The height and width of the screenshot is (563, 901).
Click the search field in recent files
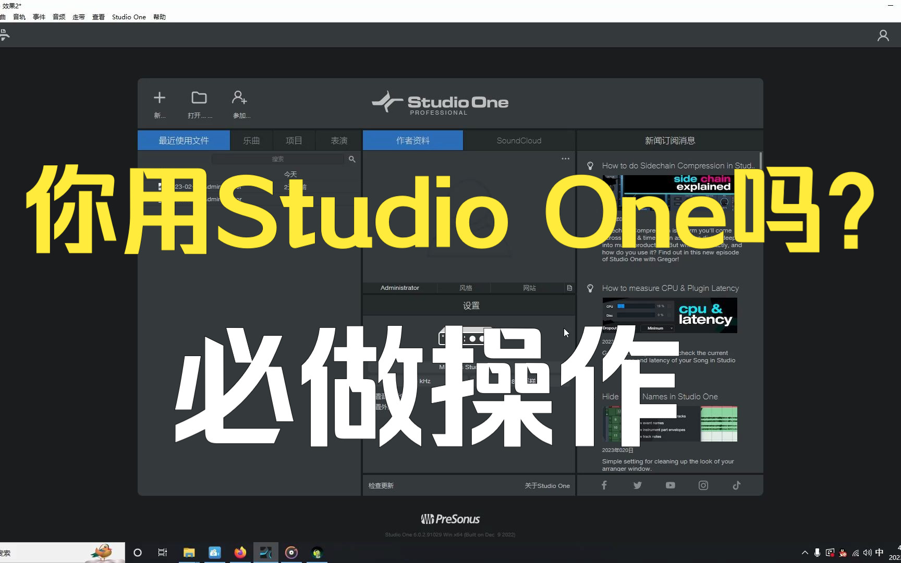(278, 159)
